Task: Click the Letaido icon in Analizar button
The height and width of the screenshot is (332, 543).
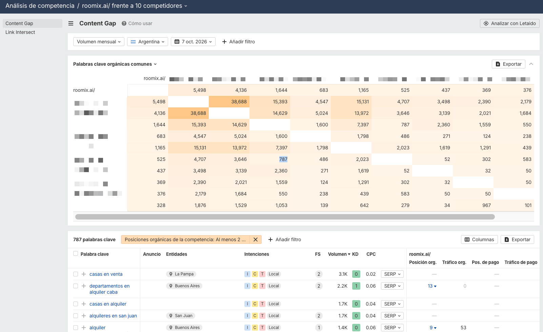Action: click(486, 23)
